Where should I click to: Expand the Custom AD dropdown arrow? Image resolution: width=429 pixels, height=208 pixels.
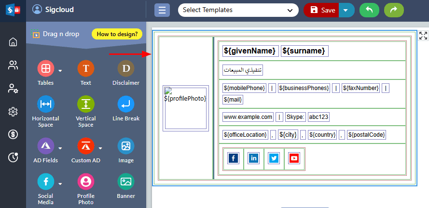click(x=100, y=148)
